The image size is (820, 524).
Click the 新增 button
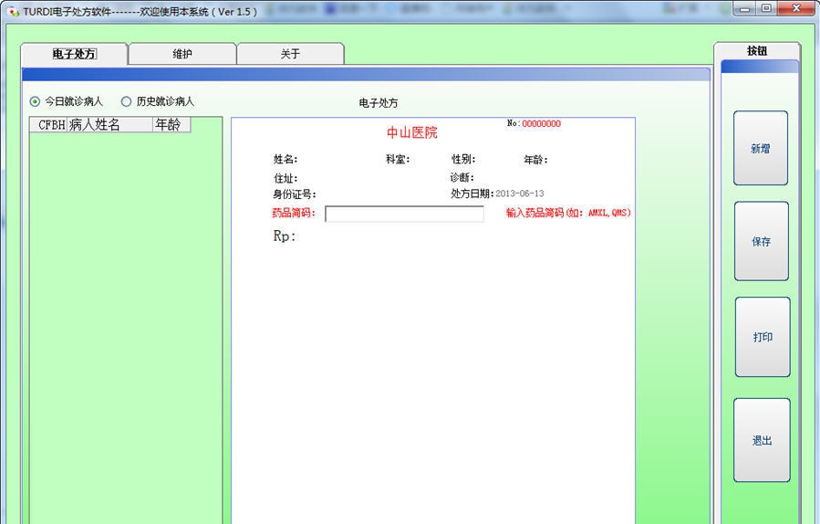(x=761, y=148)
